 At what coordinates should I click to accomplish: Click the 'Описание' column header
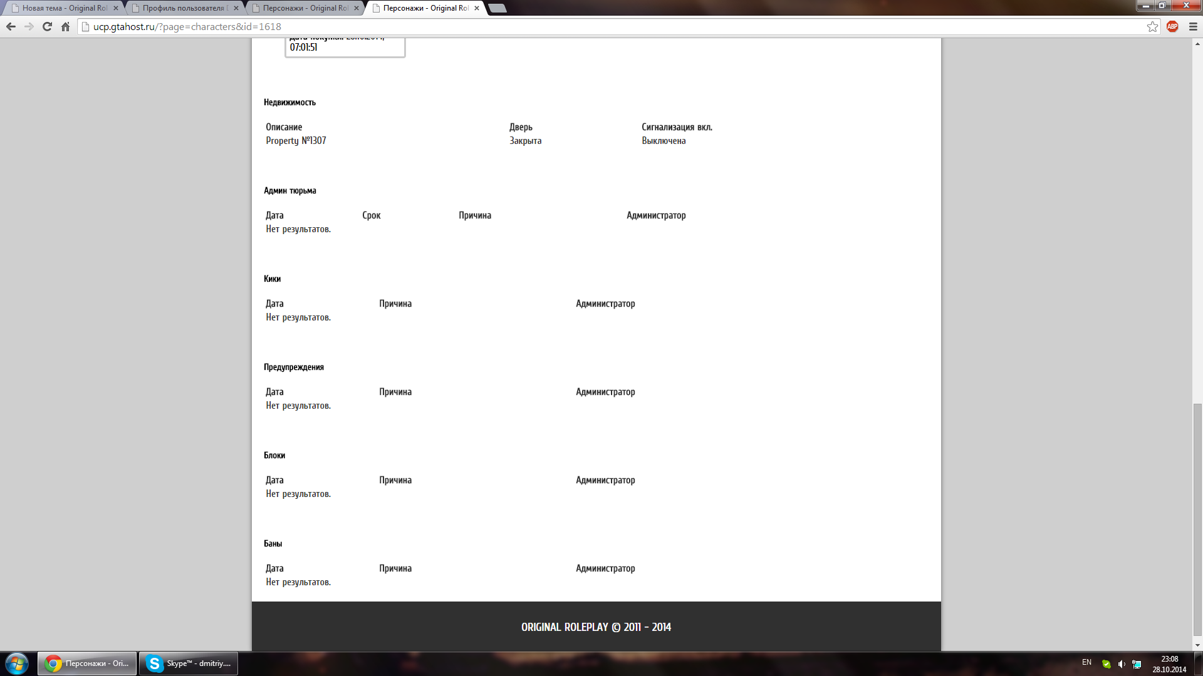[284, 127]
